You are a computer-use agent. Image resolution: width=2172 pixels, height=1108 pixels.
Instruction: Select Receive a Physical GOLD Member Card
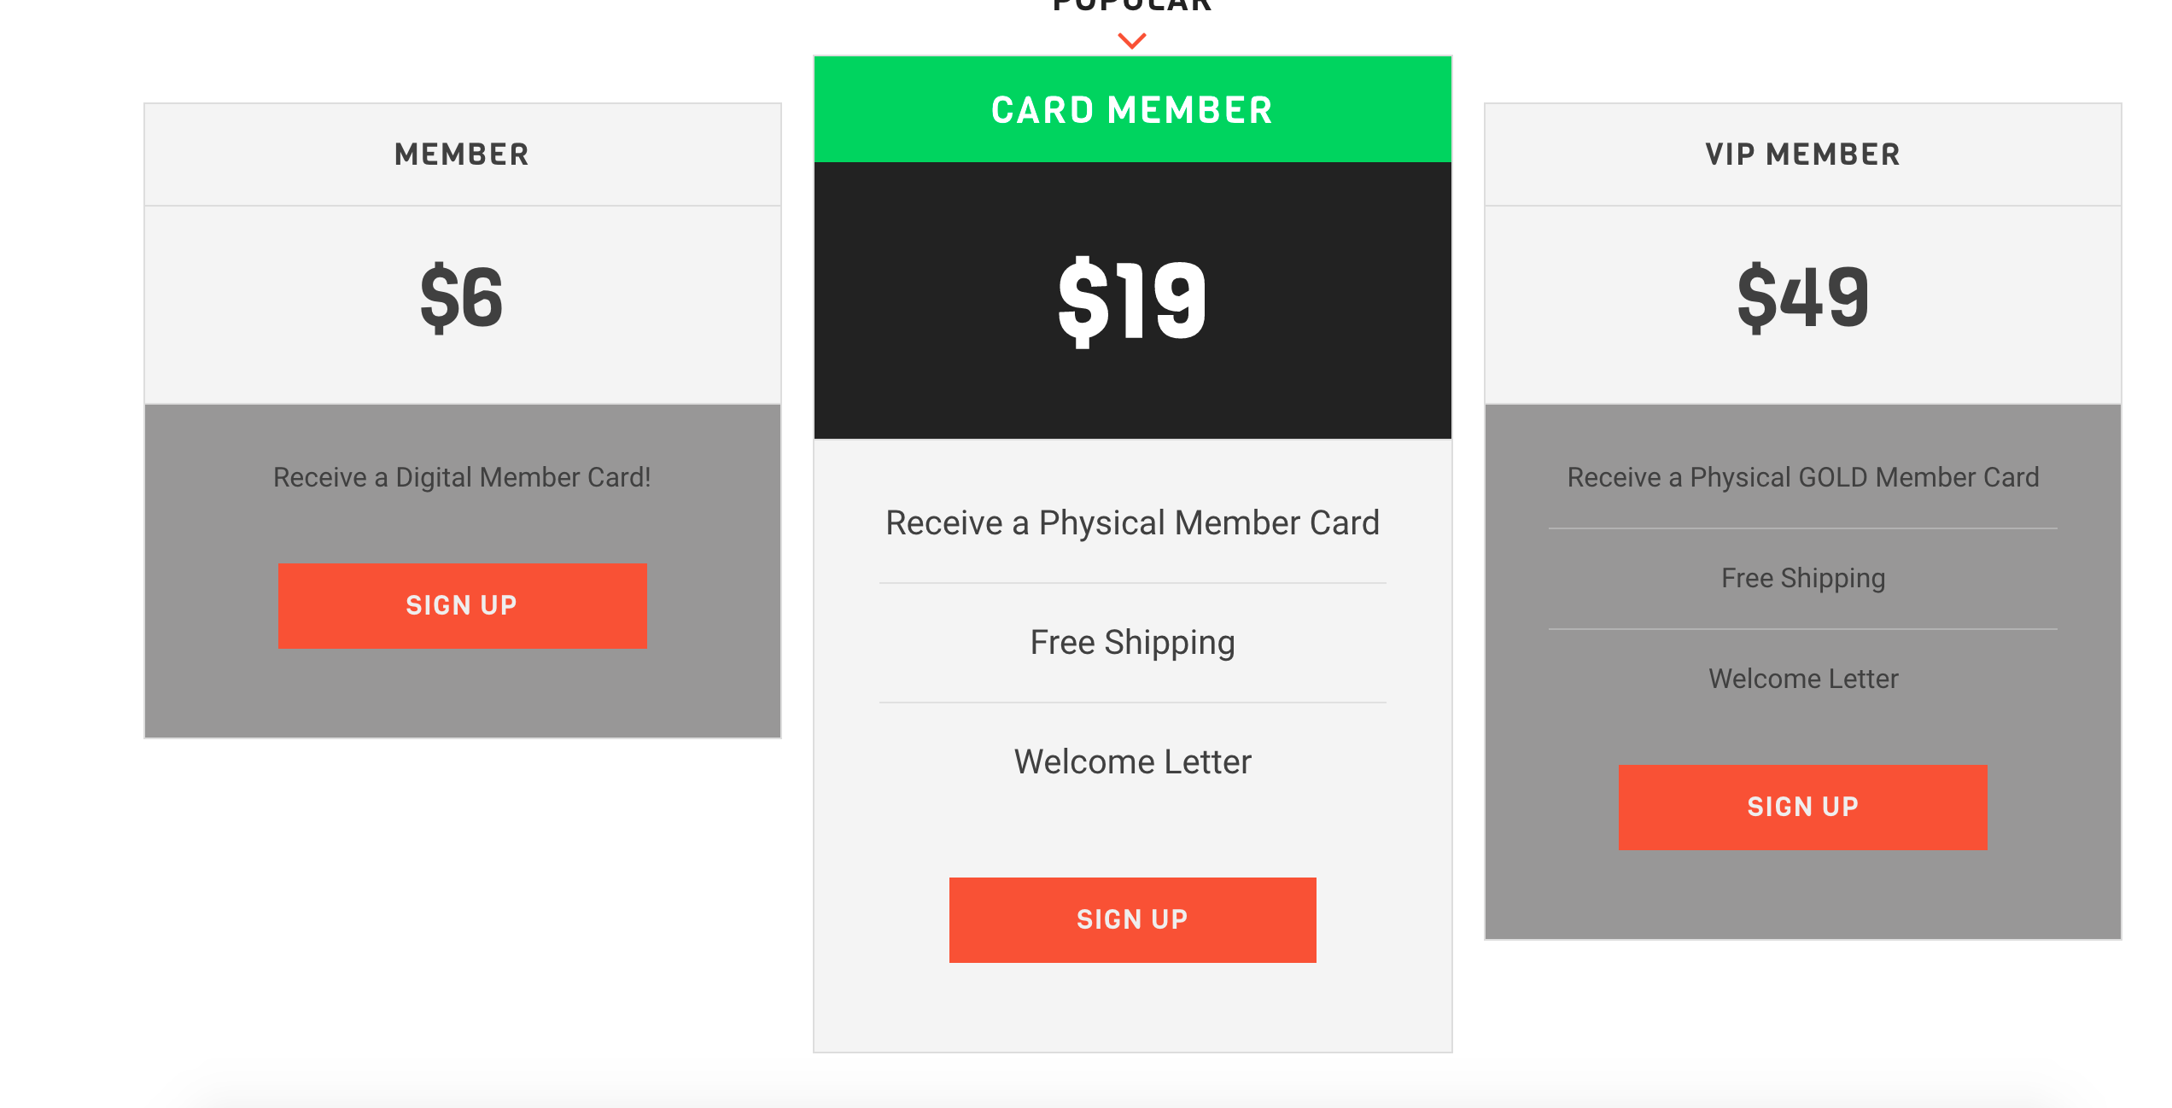pos(1802,477)
